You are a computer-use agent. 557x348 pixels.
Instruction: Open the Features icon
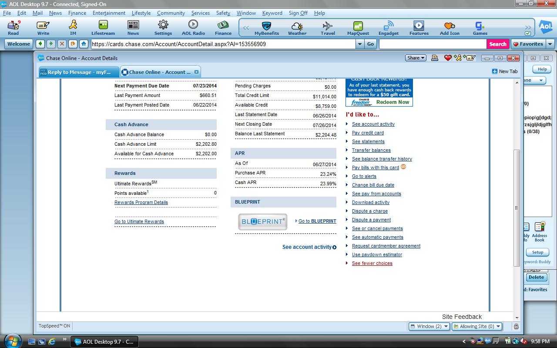[x=419, y=28]
